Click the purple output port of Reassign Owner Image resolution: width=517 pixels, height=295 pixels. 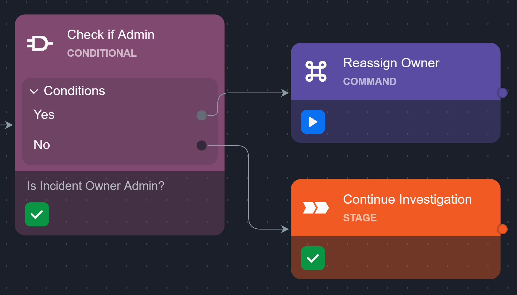(x=502, y=93)
